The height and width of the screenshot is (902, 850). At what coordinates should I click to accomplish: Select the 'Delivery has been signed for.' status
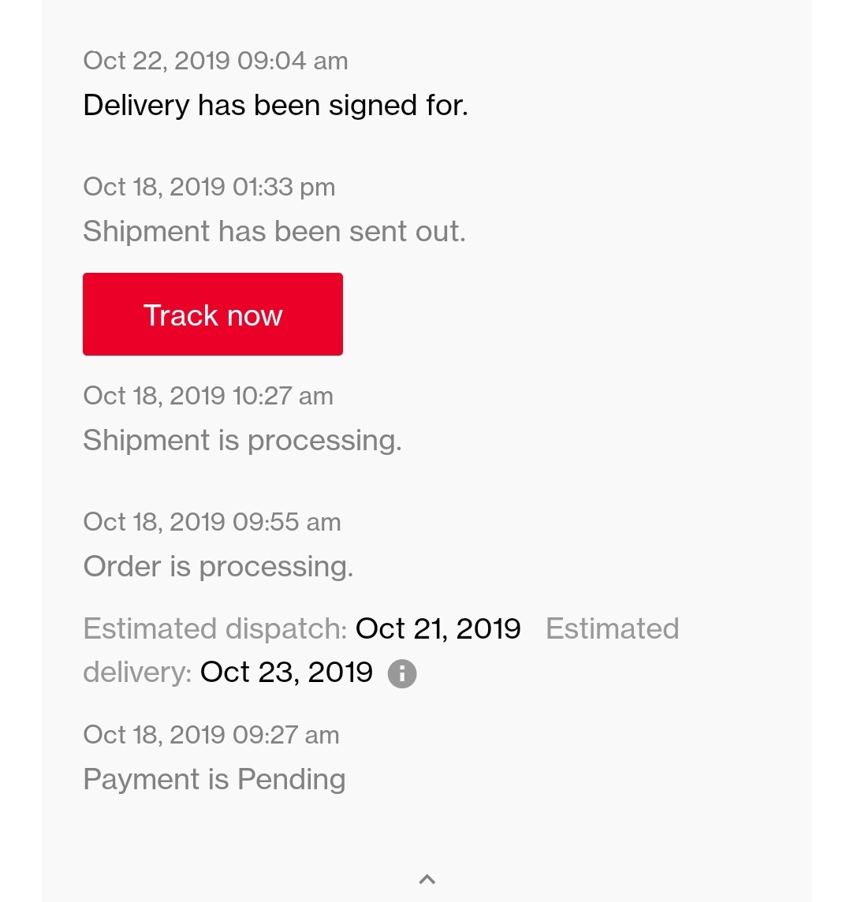tap(275, 106)
